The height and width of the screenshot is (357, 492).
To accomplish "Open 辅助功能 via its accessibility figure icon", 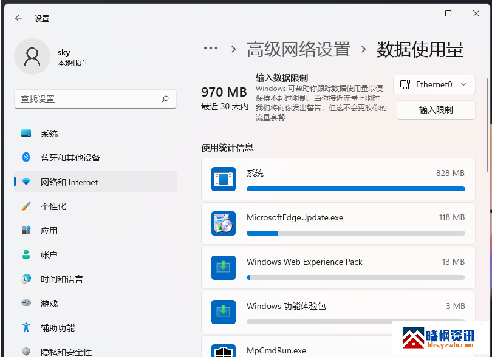I will pos(26,327).
